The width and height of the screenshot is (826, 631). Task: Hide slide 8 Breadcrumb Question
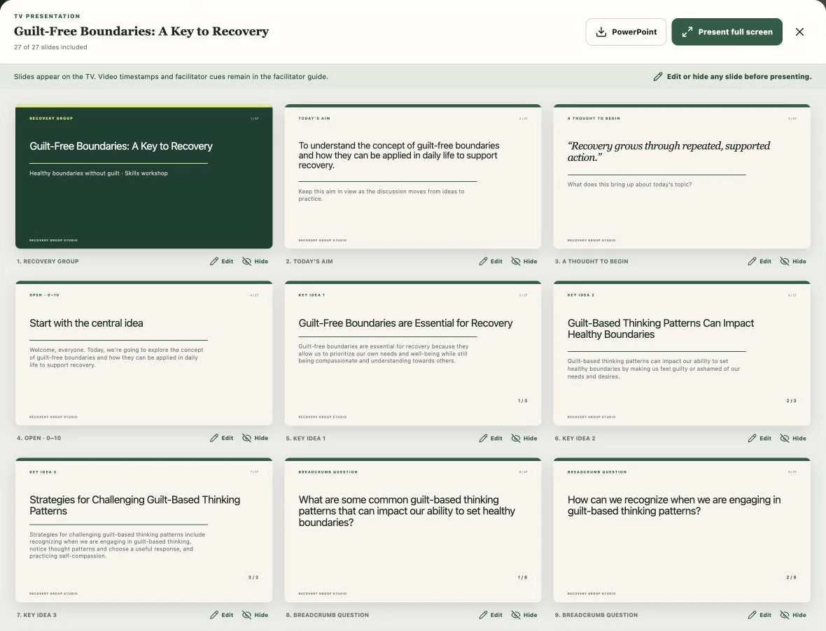coord(525,615)
